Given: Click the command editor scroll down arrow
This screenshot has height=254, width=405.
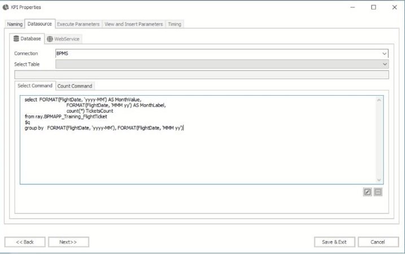Looking at the screenshot, I should tap(379, 180).
